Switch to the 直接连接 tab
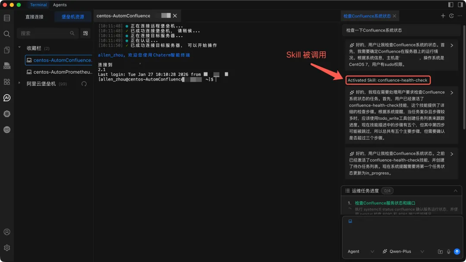 click(35, 17)
